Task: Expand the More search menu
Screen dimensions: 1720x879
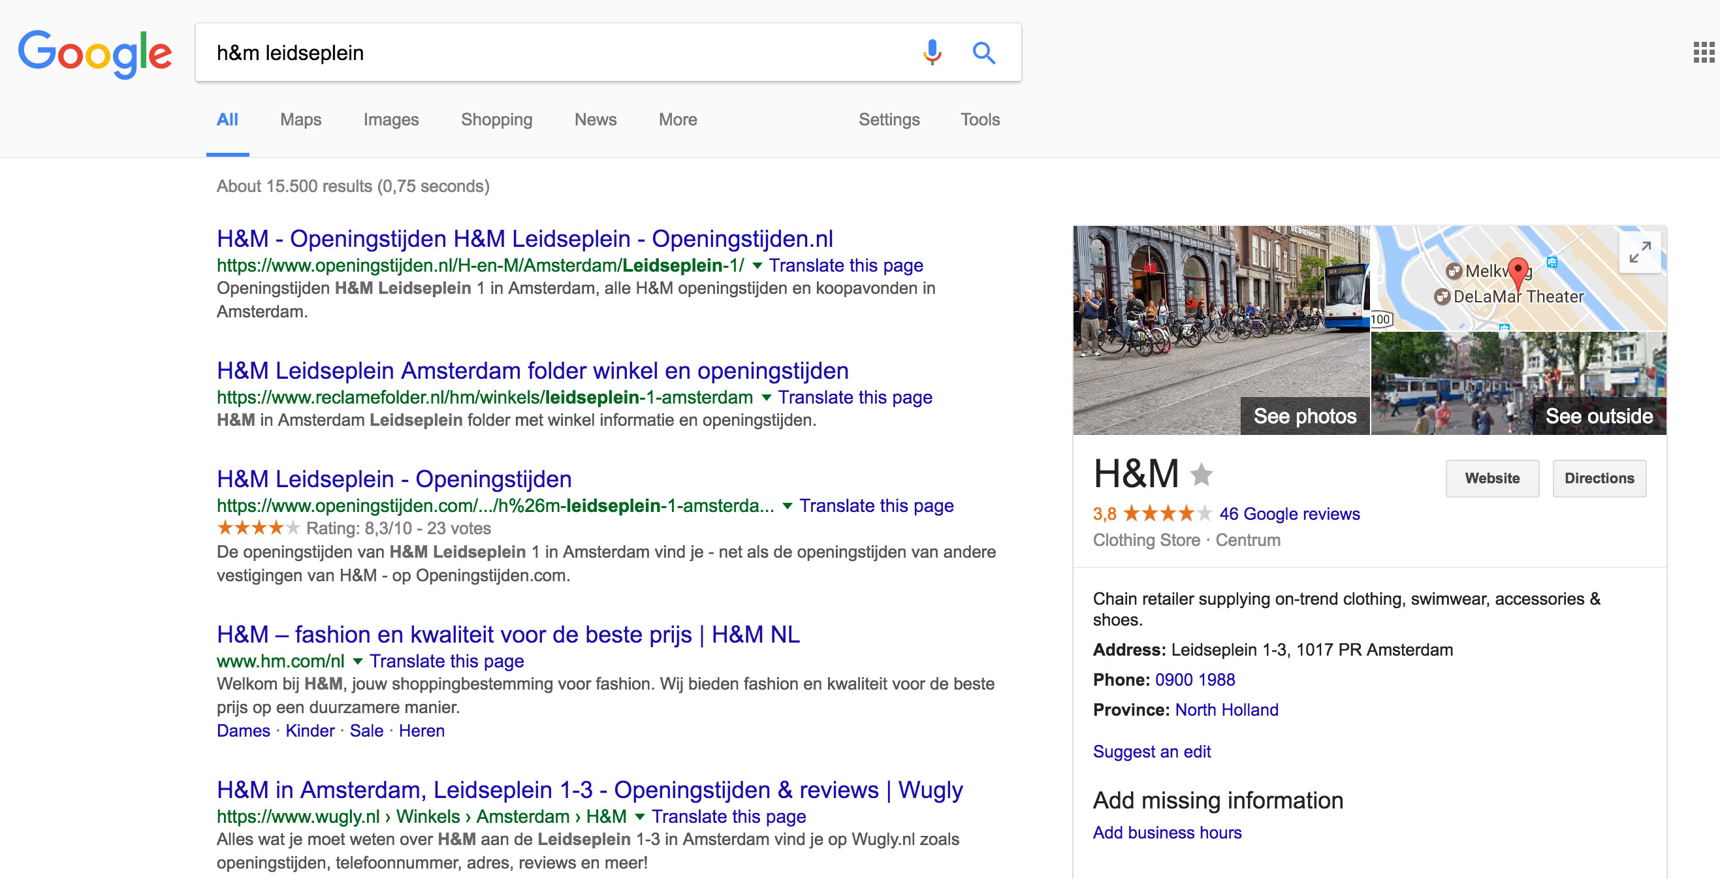Action: pyautogui.click(x=677, y=120)
